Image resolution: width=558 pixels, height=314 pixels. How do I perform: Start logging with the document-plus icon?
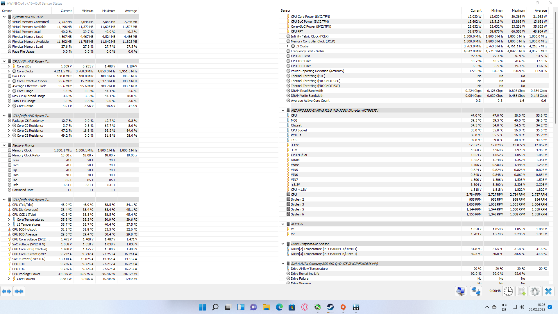tap(521, 291)
